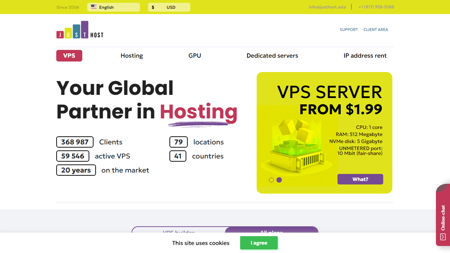
Task: Accept cookies with I agree button
Action: (259, 243)
